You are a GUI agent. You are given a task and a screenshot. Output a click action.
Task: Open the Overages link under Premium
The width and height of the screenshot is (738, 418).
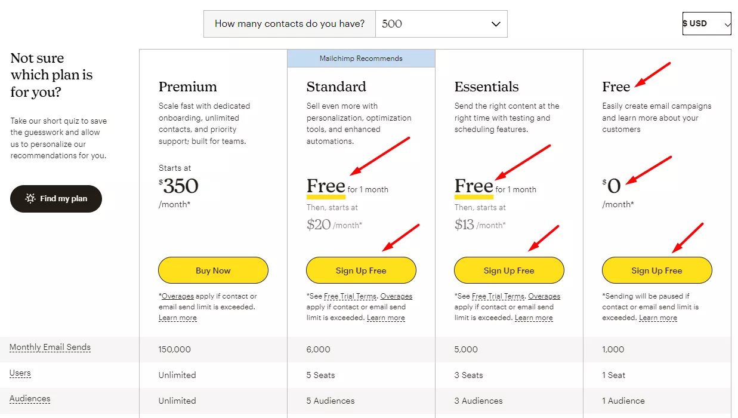coord(177,296)
